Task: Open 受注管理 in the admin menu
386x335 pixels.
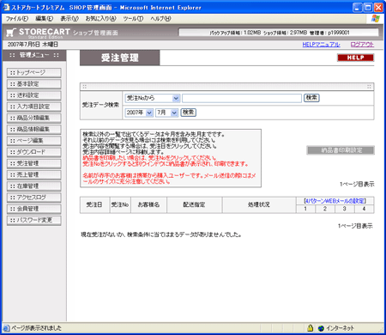Action: coord(33,163)
